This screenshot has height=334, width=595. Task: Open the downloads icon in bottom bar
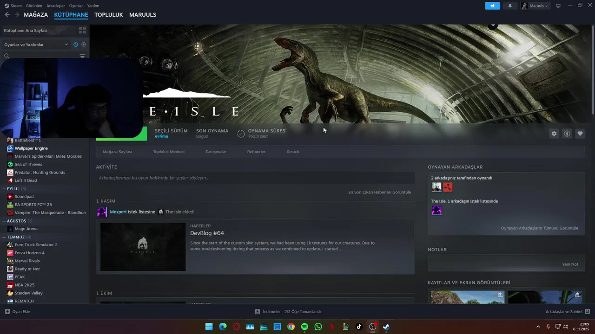tap(258, 312)
